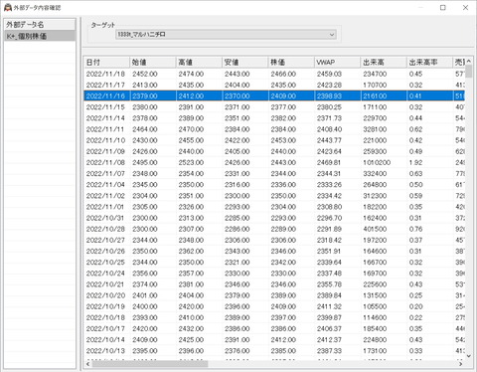This screenshot has height=372, width=477.
Task: Select the row dated 2022/11/08
Action: tap(274, 163)
